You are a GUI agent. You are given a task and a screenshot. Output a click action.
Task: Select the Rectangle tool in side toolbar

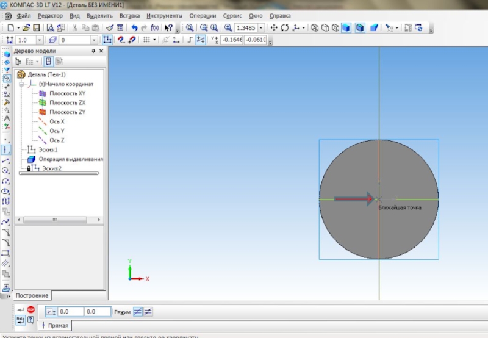point(5,253)
